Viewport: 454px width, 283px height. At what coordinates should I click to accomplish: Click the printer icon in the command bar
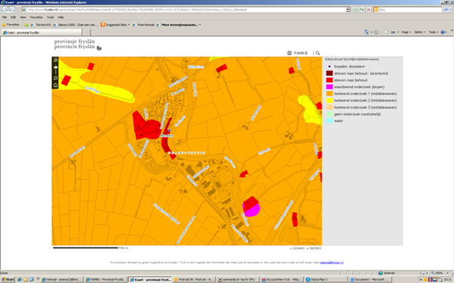pos(393,32)
